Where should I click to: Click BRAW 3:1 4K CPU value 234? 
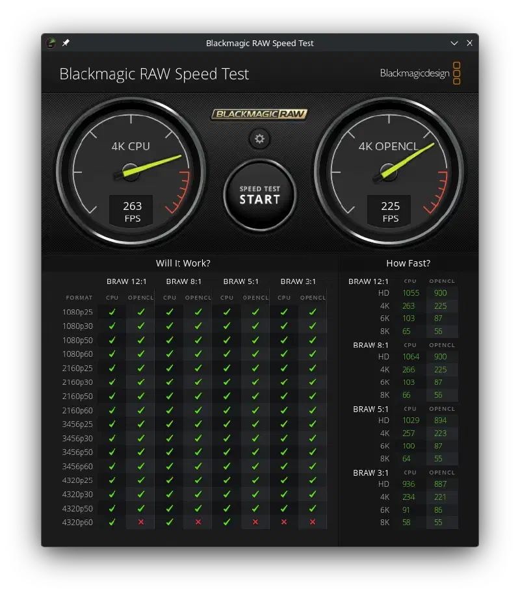tap(409, 497)
